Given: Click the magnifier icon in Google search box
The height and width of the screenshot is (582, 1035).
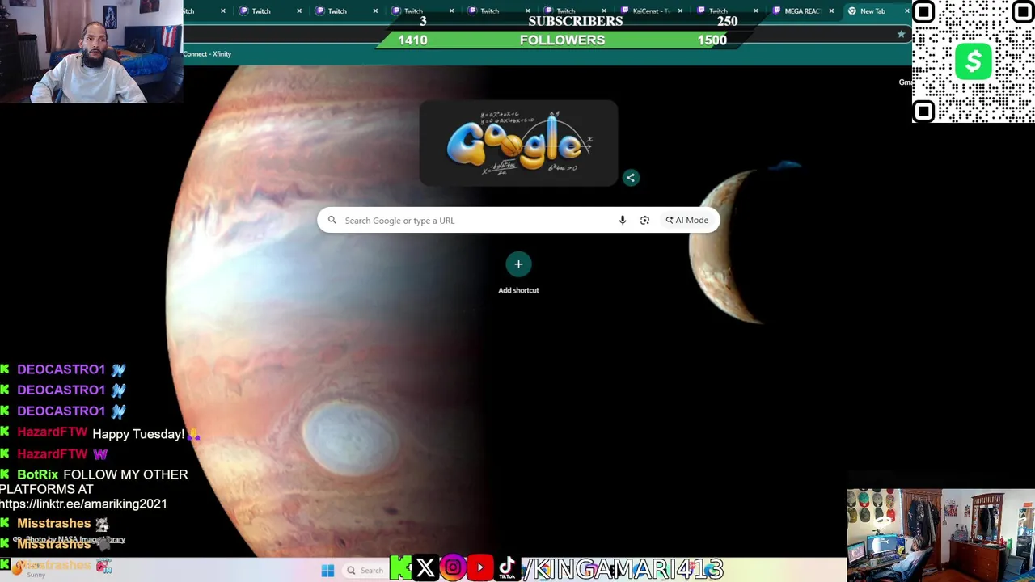Looking at the screenshot, I should (332, 220).
